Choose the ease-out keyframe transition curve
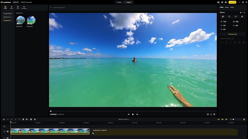The width and height of the screenshot is (248, 139). [x=226, y=42]
